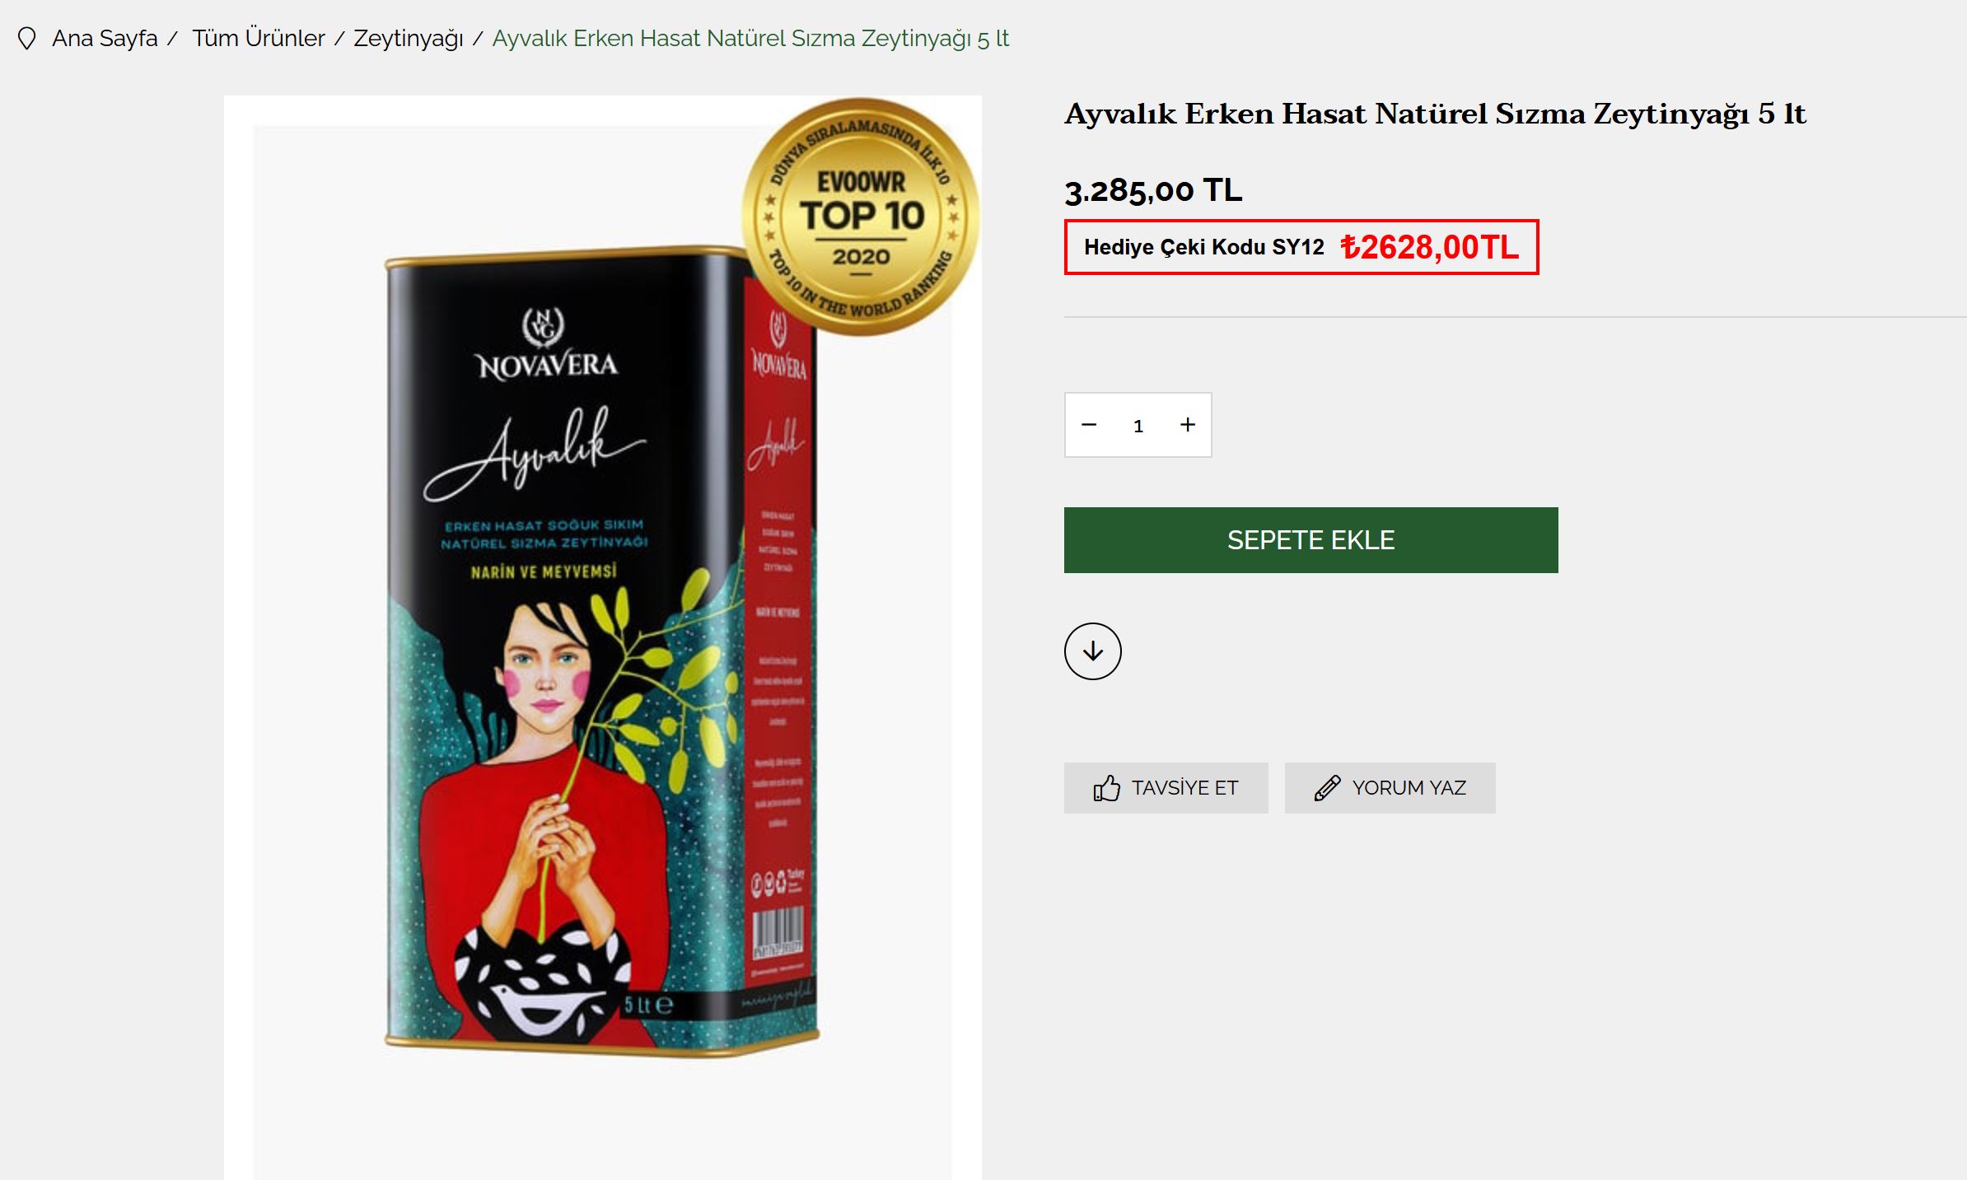This screenshot has width=1967, height=1180.
Task: Go to Ana Sayfa breadcrumb link
Action: (105, 39)
